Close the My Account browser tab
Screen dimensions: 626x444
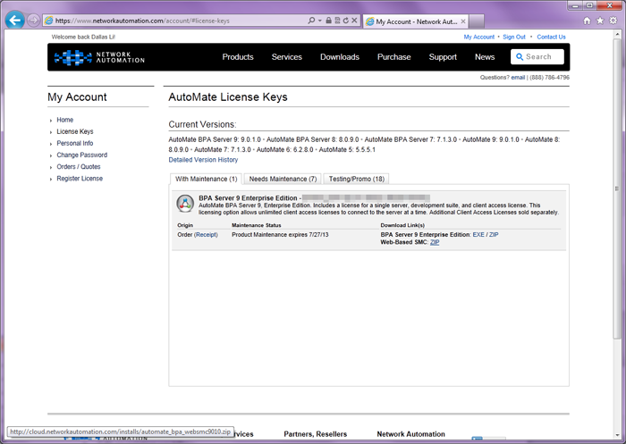tap(463, 21)
